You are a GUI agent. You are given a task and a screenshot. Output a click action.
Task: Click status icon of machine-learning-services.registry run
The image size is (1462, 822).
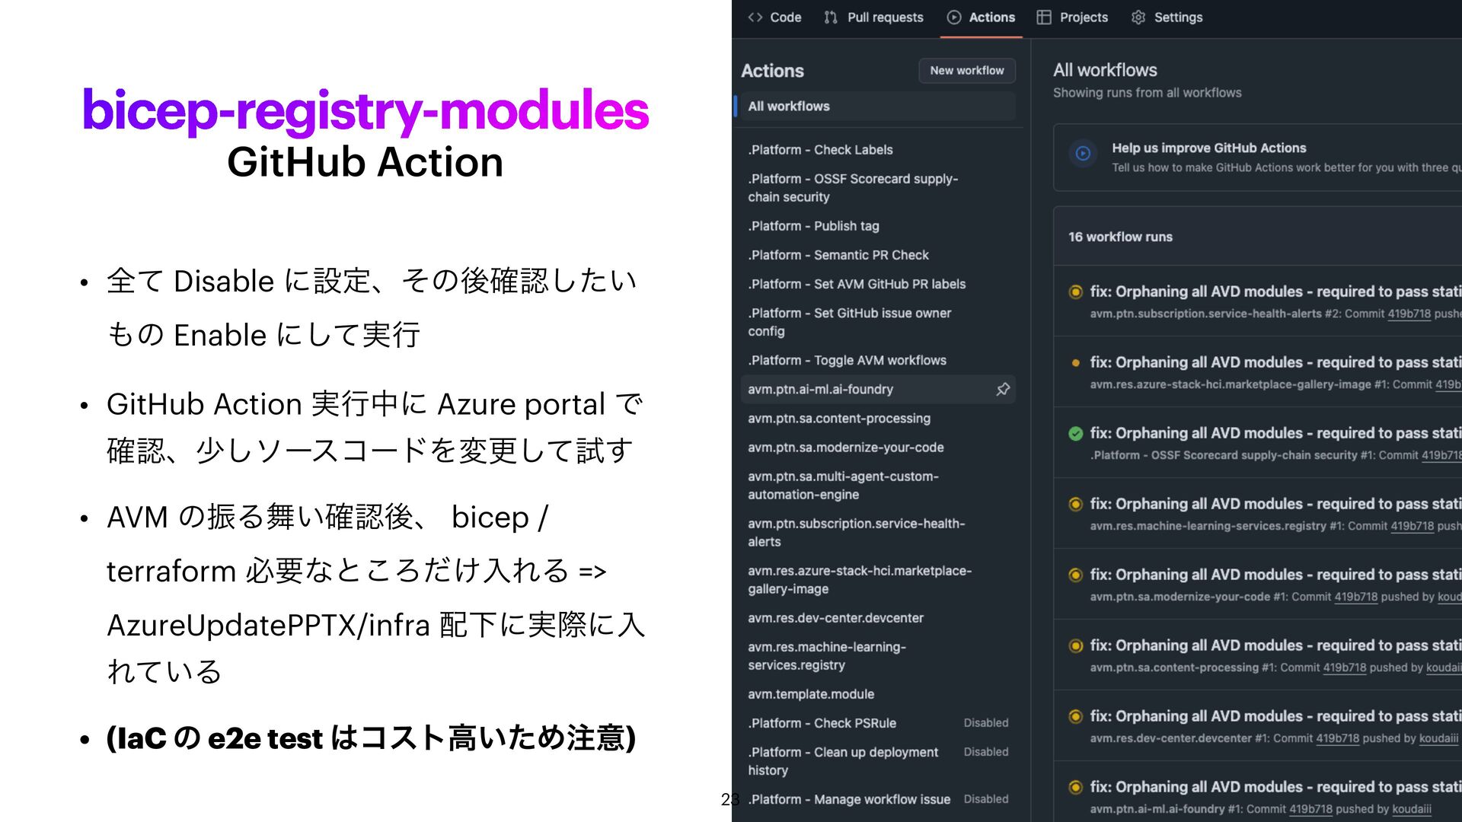point(1075,504)
